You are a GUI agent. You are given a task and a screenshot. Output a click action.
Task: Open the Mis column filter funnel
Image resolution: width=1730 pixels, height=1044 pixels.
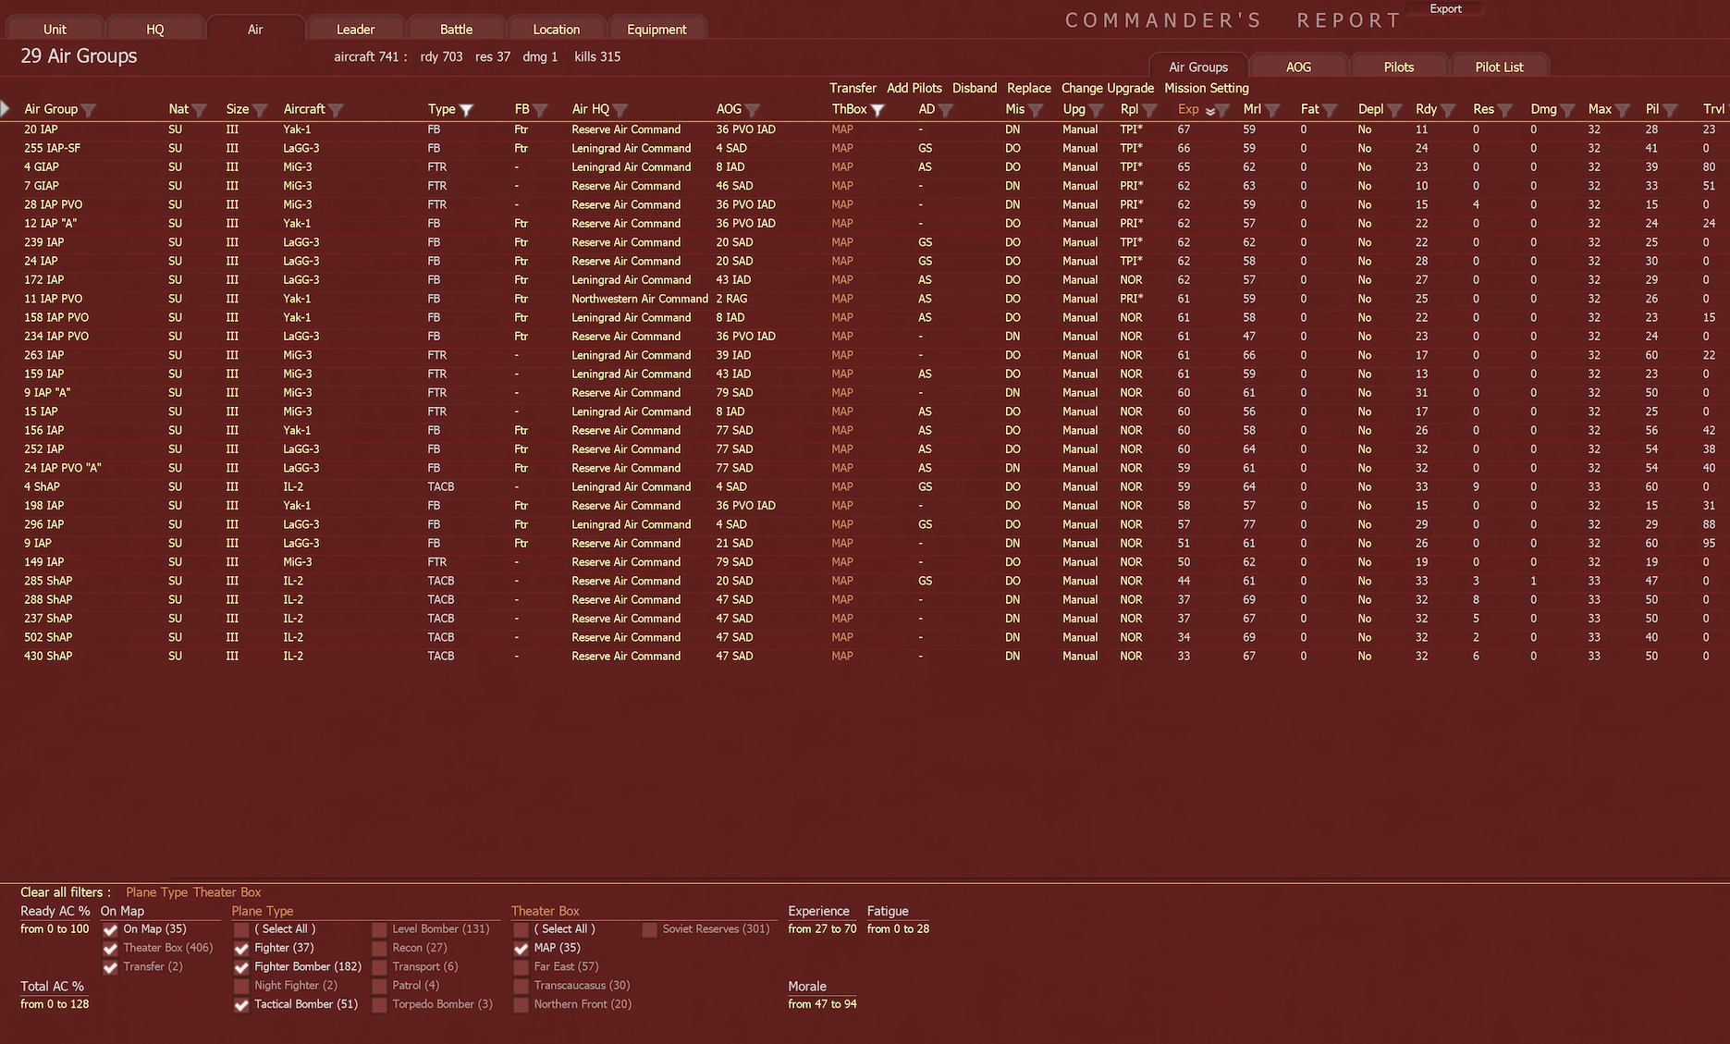tap(1037, 110)
